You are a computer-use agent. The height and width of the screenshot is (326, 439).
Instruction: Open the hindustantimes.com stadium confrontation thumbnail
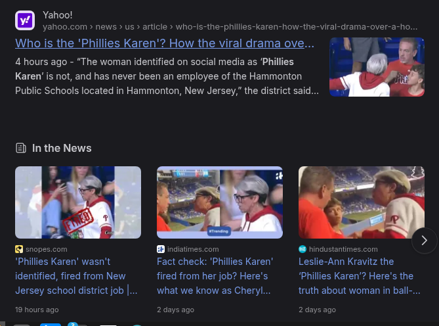click(x=362, y=202)
